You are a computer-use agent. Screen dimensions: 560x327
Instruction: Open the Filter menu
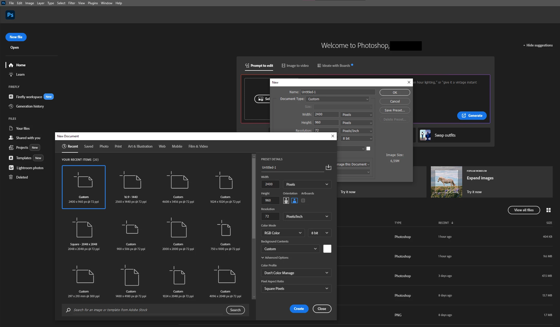coord(71,3)
